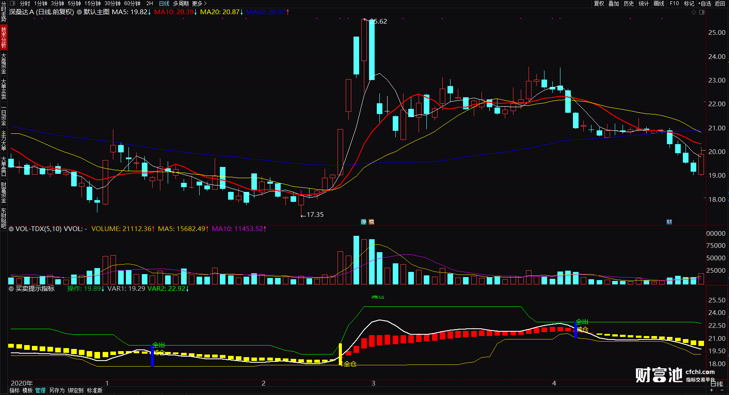Click the 返回 back button
This screenshot has width=729, height=395.
(720, 3)
